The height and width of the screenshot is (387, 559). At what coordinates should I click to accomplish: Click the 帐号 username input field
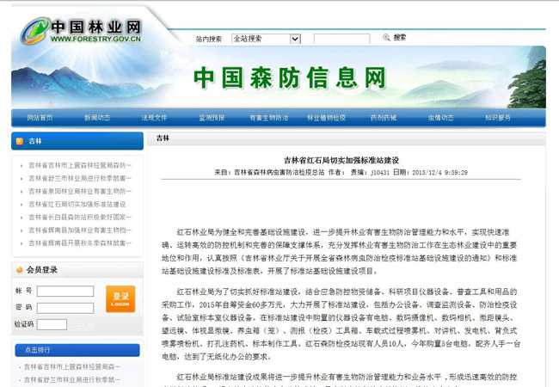pos(65,292)
